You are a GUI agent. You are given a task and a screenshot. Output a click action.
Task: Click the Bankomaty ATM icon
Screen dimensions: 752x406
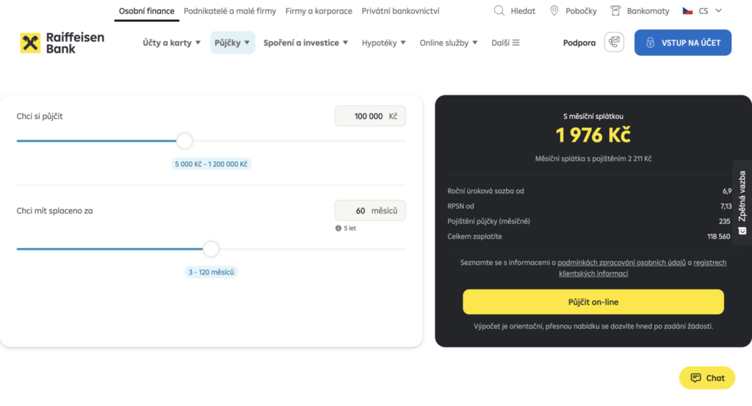[614, 11]
